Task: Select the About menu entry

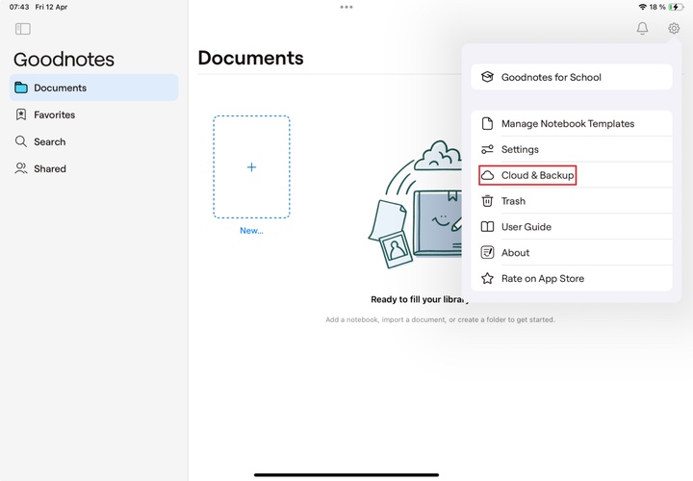Action: click(x=572, y=253)
